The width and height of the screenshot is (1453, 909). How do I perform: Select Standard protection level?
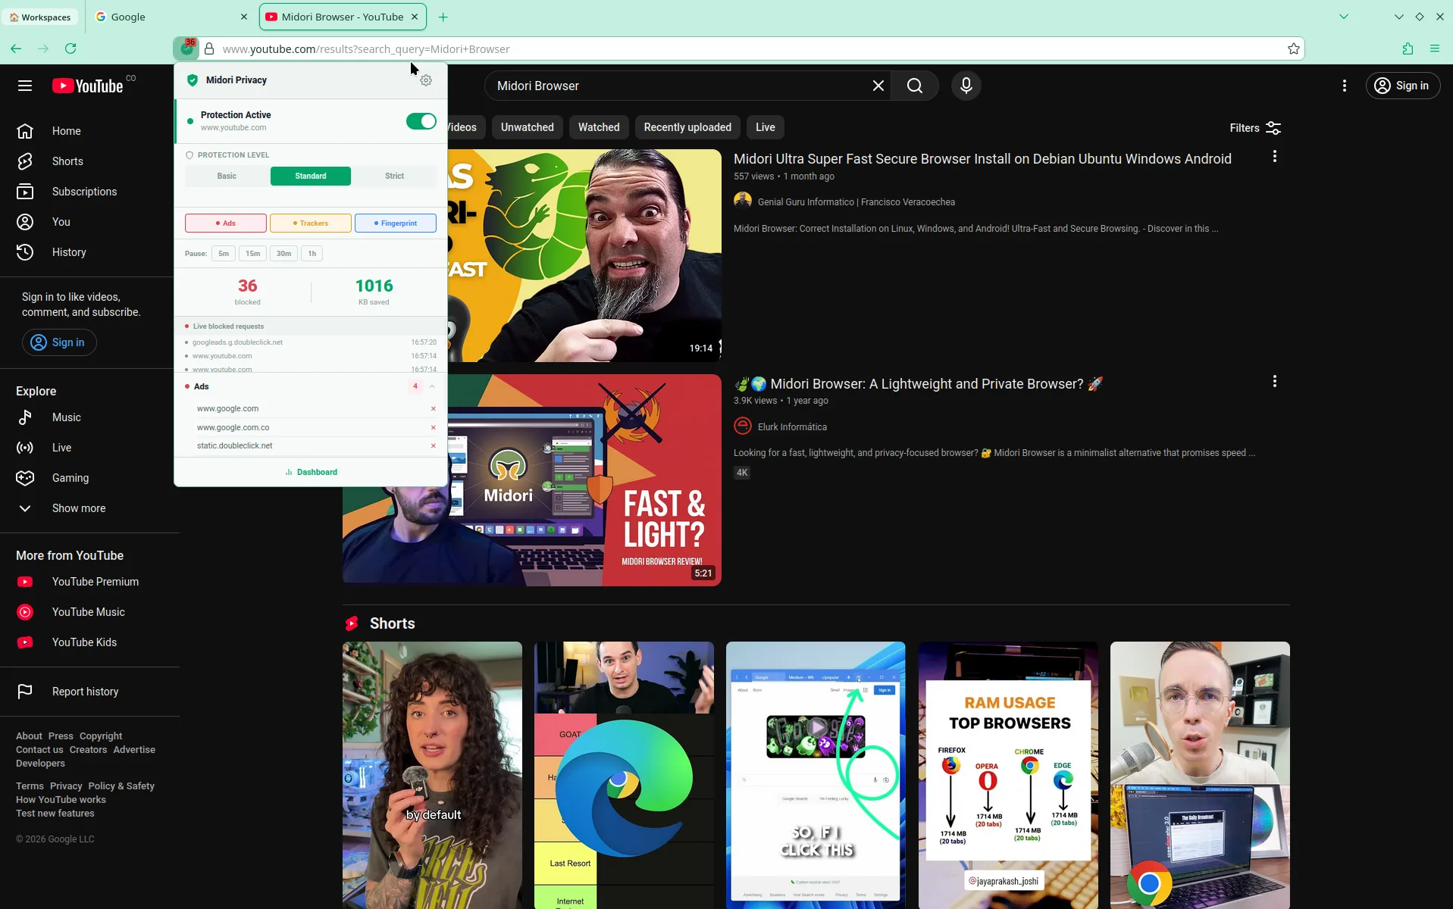click(x=311, y=176)
